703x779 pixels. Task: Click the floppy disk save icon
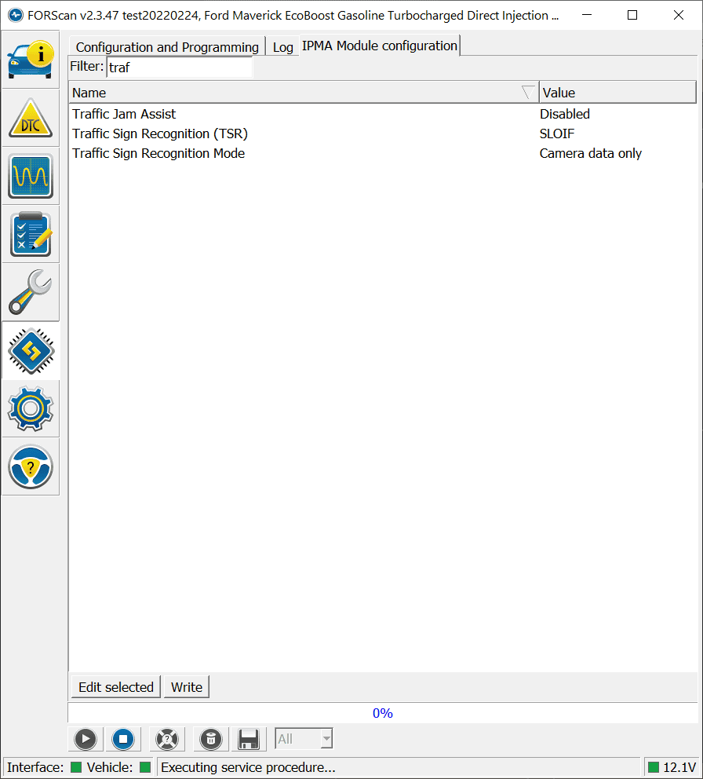click(249, 739)
